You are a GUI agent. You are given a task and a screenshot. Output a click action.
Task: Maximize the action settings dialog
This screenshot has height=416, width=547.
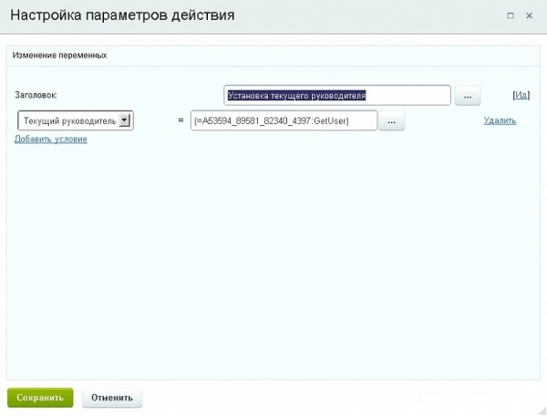tap(511, 16)
